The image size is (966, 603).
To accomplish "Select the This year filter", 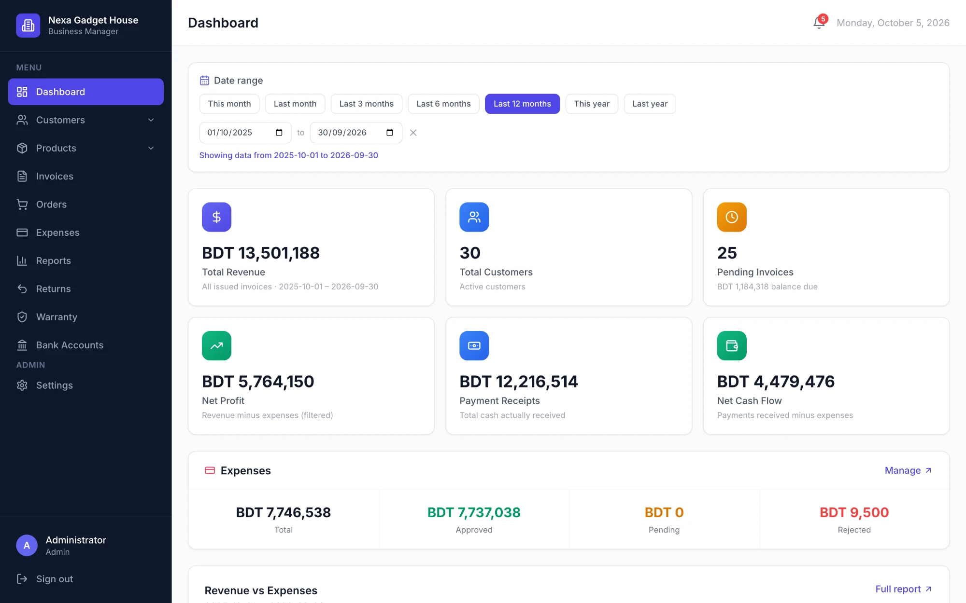I will pos(592,104).
